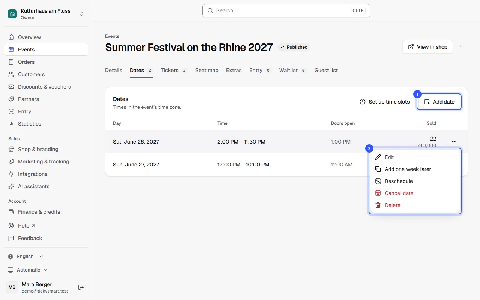Switch to the Waitlist tab

[293, 70]
